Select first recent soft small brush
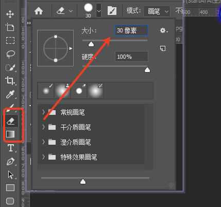The height and width of the screenshot is (207, 221). point(46,91)
